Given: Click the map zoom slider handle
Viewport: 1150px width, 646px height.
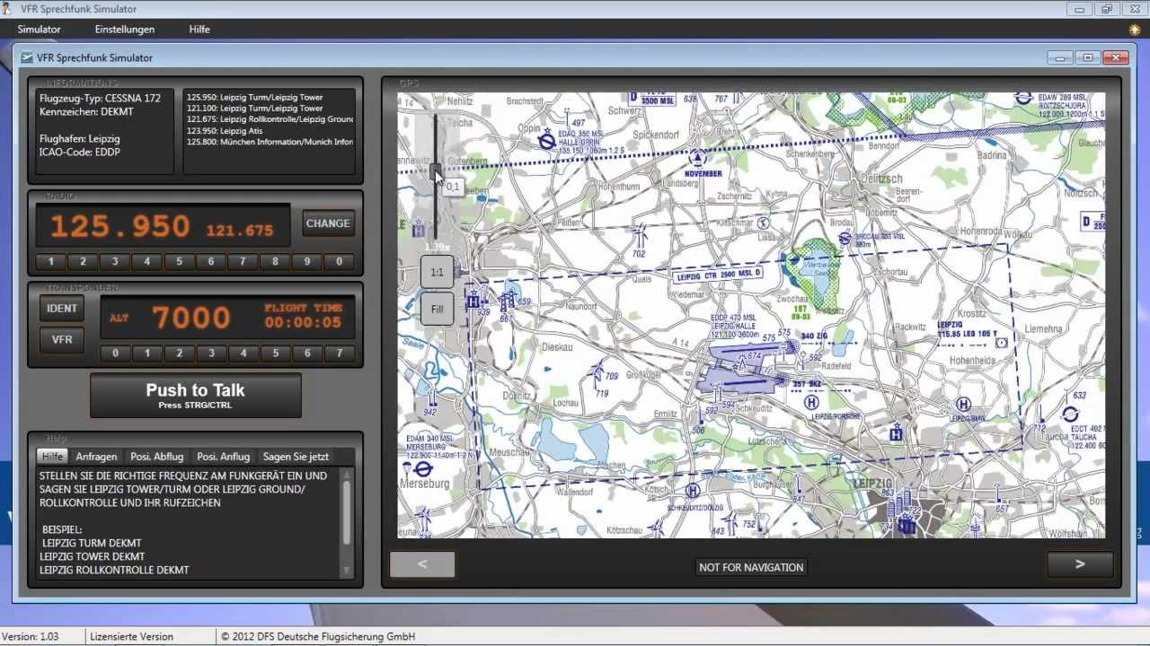Looking at the screenshot, I should pyautogui.click(x=436, y=171).
